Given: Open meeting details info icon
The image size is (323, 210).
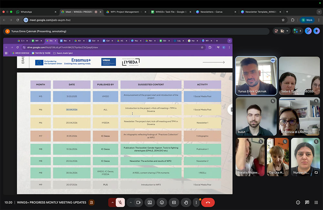Looking at the screenshot, I should [x=298, y=203].
